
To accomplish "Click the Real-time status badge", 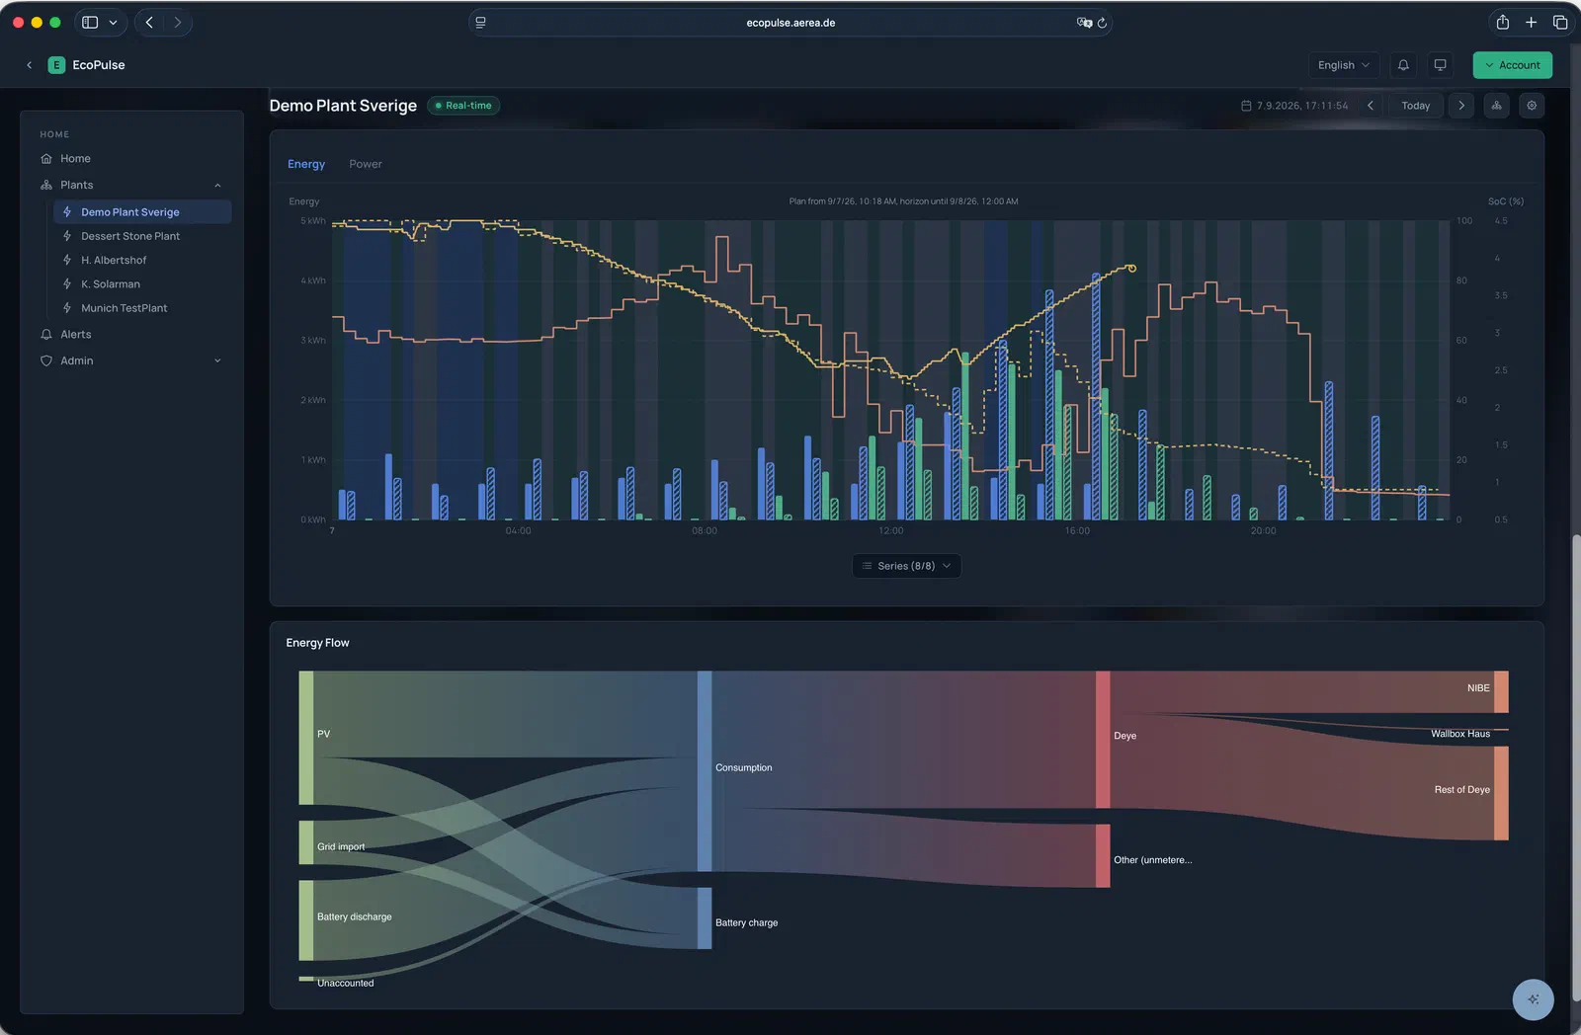I will tap(463, 106).
